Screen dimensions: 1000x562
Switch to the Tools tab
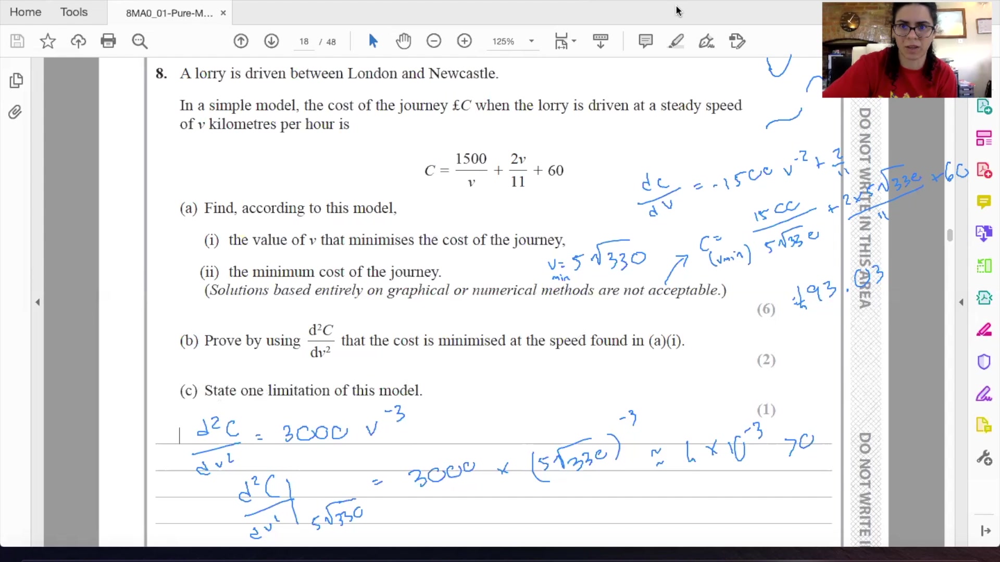pos(73,12)
